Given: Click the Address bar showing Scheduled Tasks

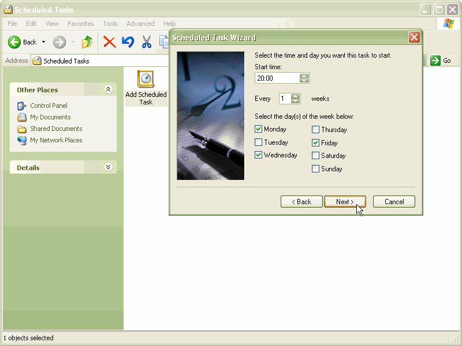Looking at the screenshot, I should [100, 61].
